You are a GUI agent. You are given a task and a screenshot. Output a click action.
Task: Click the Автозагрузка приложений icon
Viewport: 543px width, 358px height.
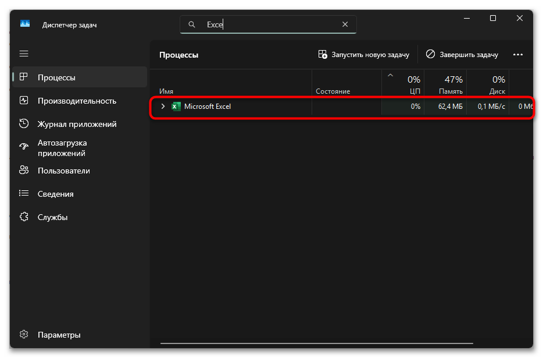(x=24, y=147)
